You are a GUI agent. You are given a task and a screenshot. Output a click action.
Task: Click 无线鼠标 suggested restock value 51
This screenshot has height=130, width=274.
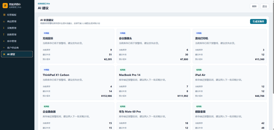click(110, 55)
